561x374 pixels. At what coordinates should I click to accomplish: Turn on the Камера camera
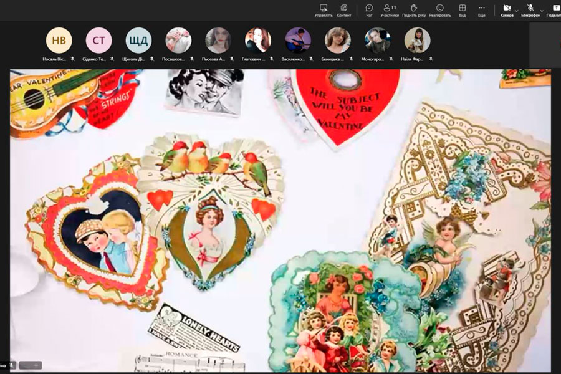[x=507, y=11]
